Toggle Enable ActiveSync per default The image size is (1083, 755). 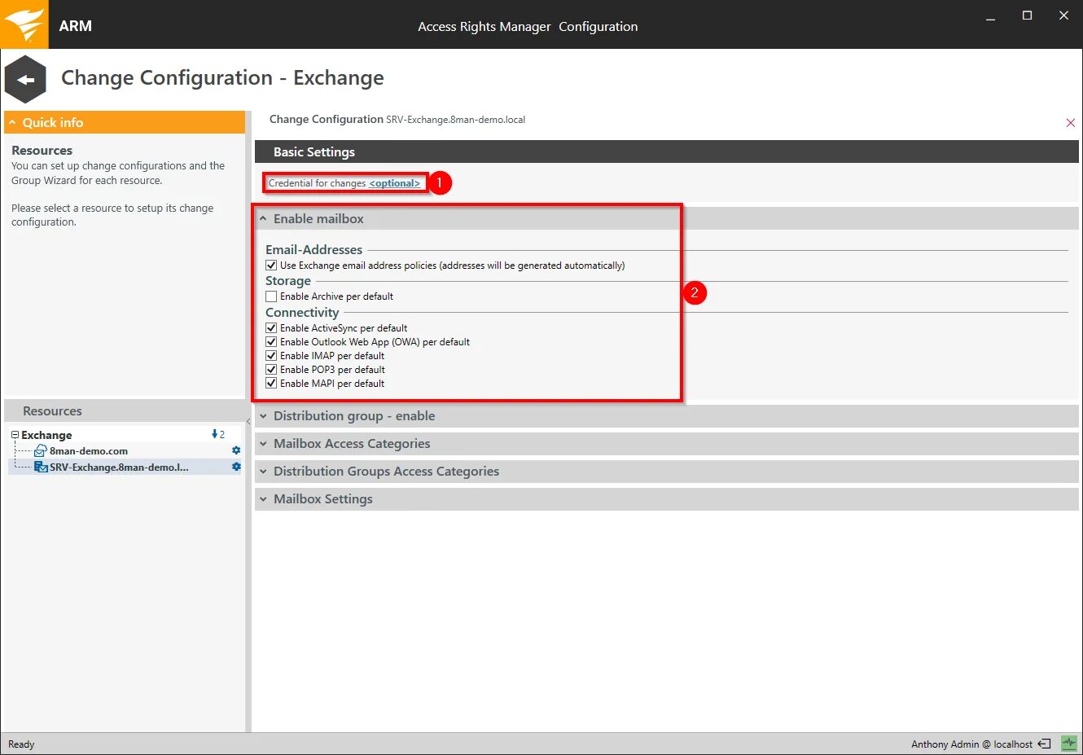pyautogui.click(x=271, y=328)
